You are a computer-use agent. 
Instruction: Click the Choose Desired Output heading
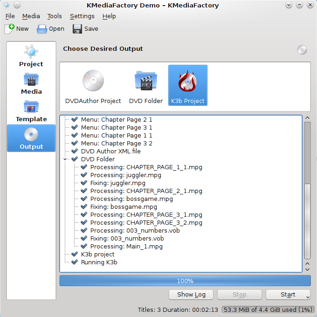(x=103, y=49)
